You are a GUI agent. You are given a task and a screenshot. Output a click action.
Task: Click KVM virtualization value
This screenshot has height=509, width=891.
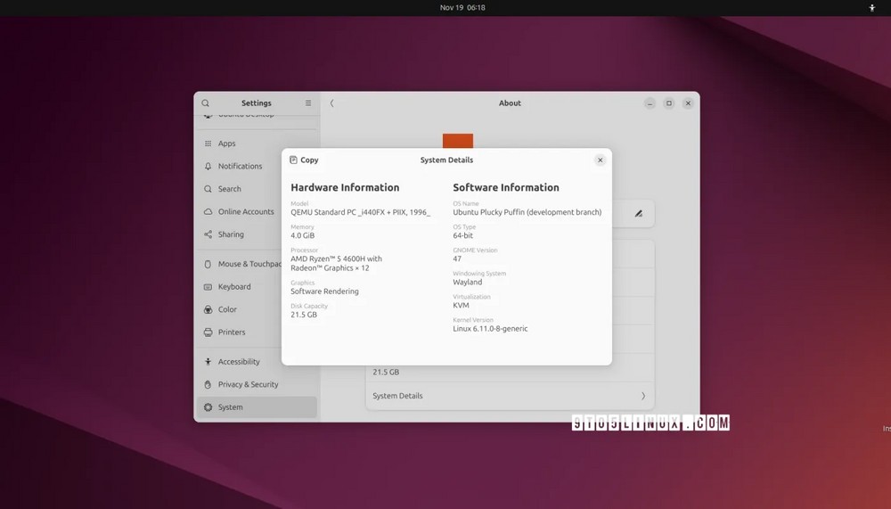click(461, 306)
